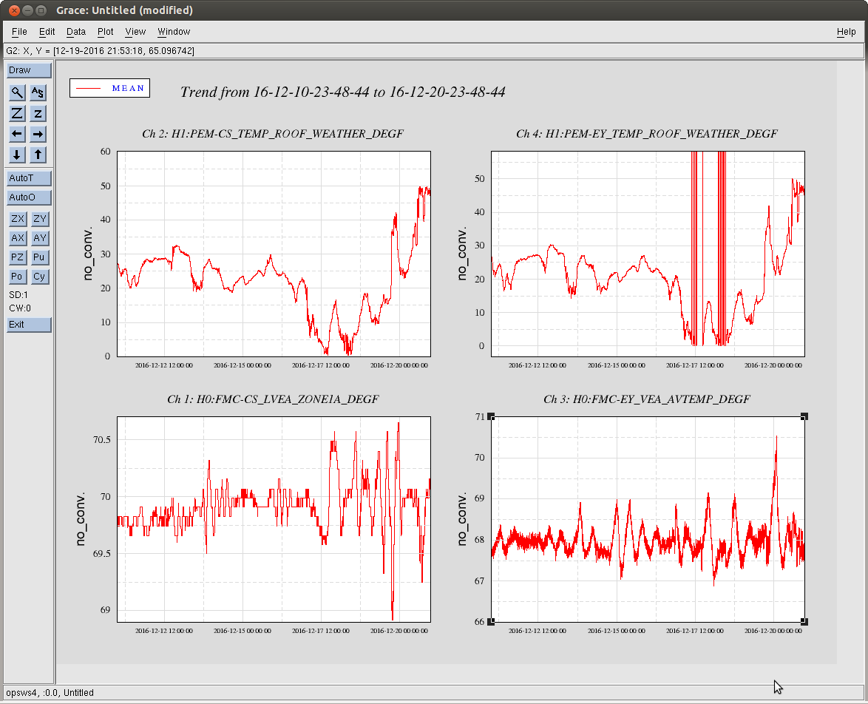This screenshot has height=704, width=868.
Task: Click the Draw button
Action: 29,70
